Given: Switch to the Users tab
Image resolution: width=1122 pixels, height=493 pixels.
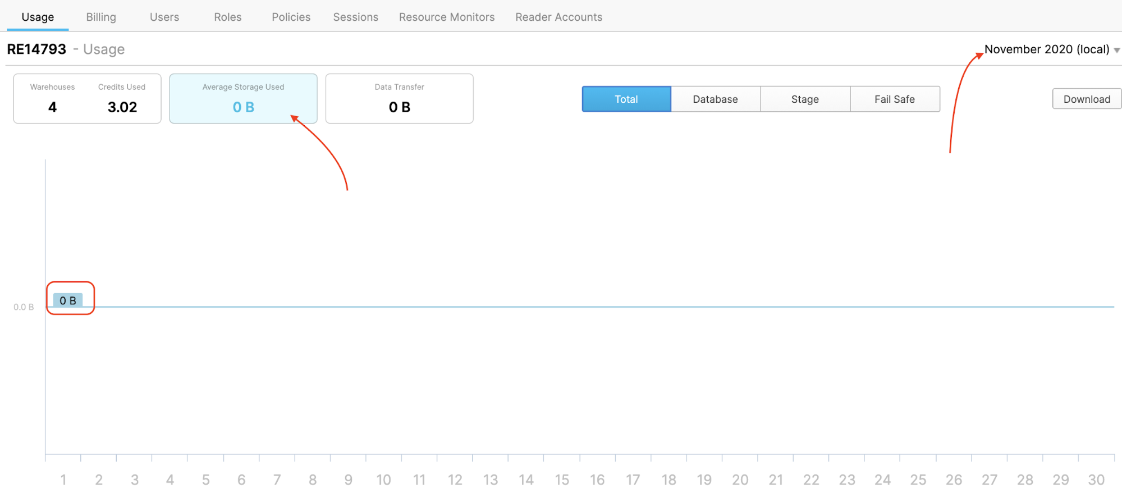Looking at the screenshot, I should click(x=164, y=17).
